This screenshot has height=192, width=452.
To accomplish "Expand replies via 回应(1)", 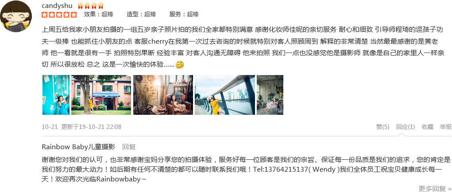I will [x=406, y=127].
